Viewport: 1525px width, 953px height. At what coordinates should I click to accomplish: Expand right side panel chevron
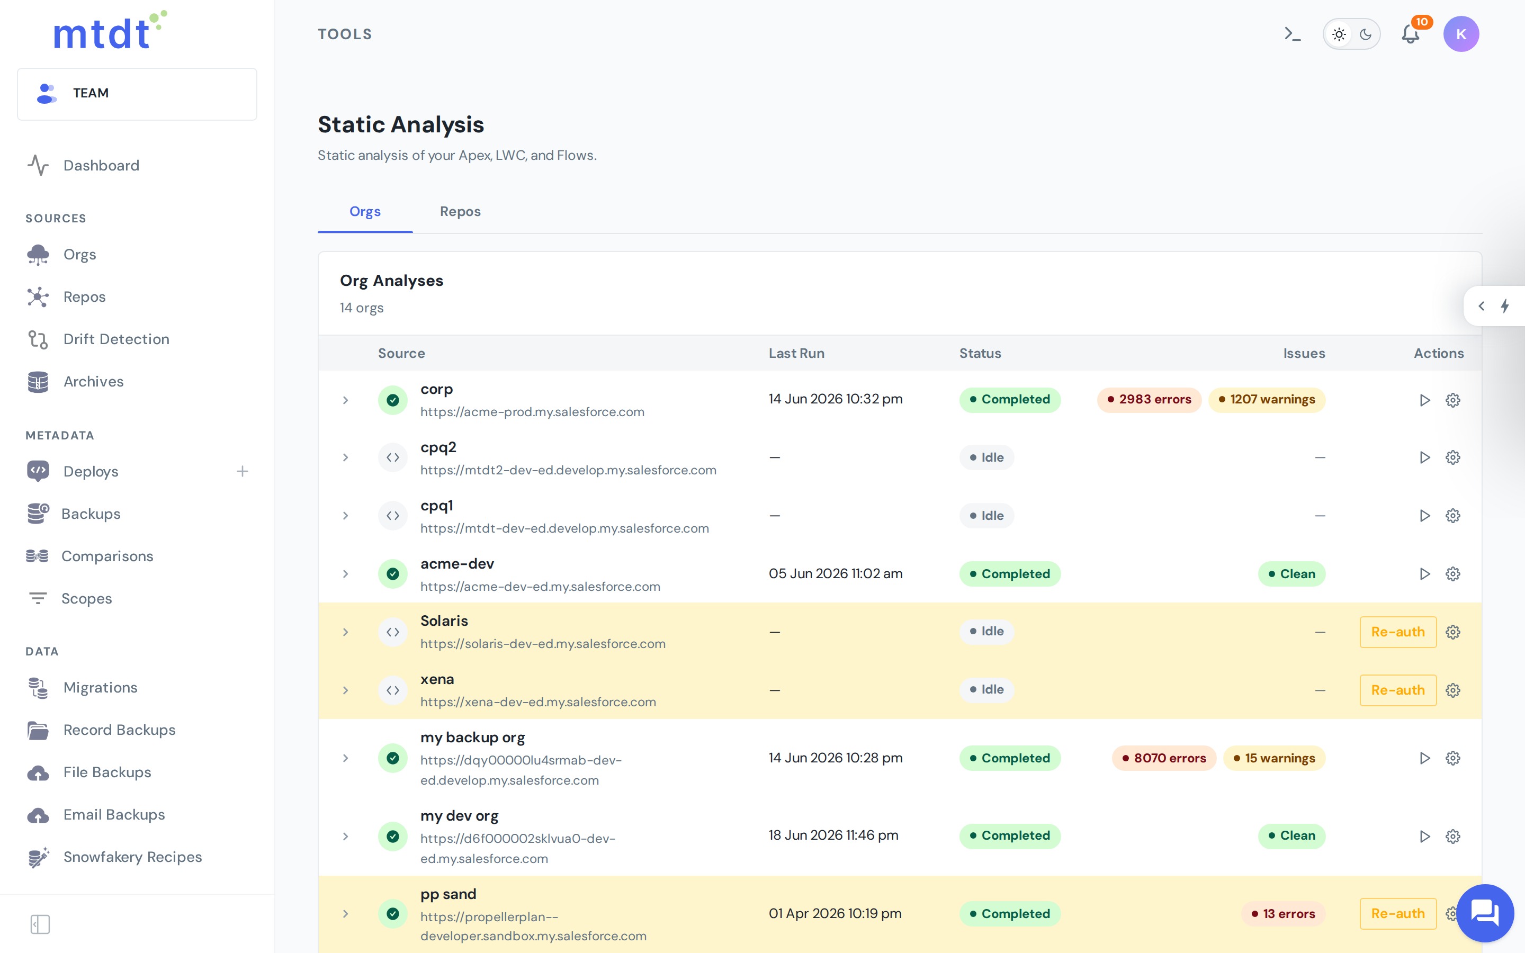pyautogui.click(x=1482, y=307)
